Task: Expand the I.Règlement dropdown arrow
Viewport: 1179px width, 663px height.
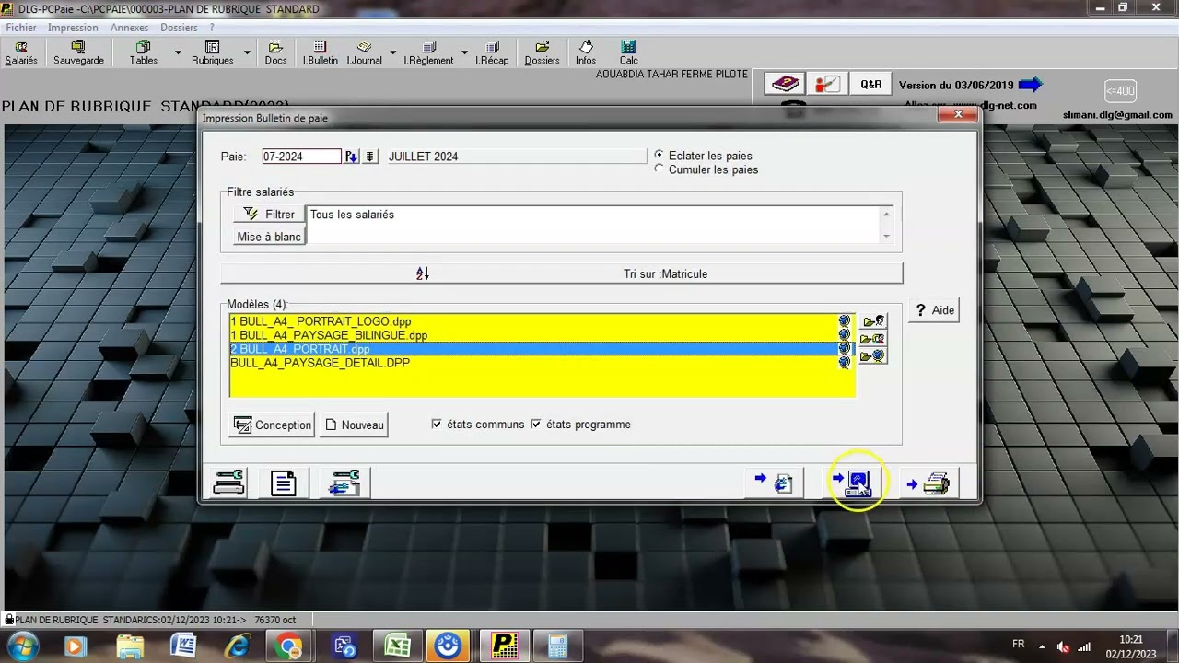Action: pyautogui.click(x=464, y=52)
